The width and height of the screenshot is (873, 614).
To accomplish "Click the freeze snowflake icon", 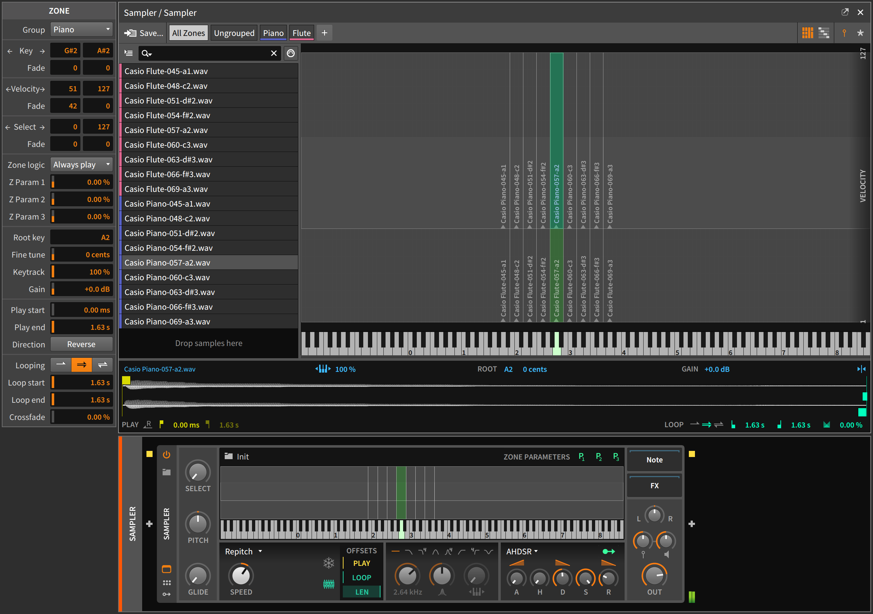I will point(328,563).
